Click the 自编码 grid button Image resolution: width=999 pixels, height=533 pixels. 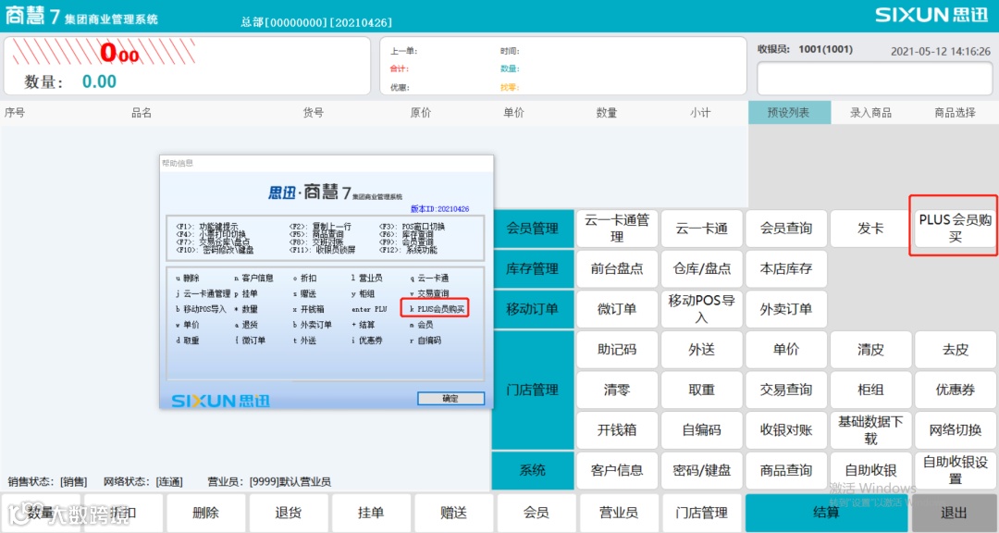coord(701,429)
